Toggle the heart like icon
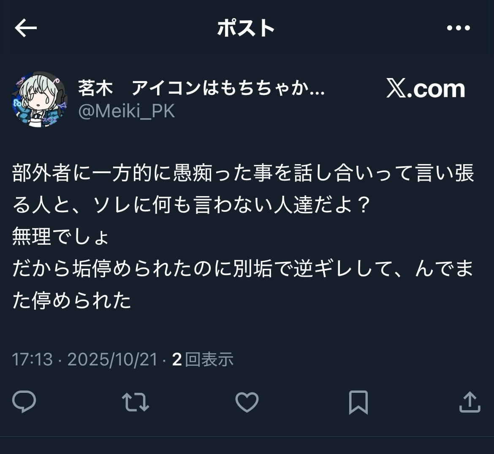494x454 pixels. (x=247, y=402)
